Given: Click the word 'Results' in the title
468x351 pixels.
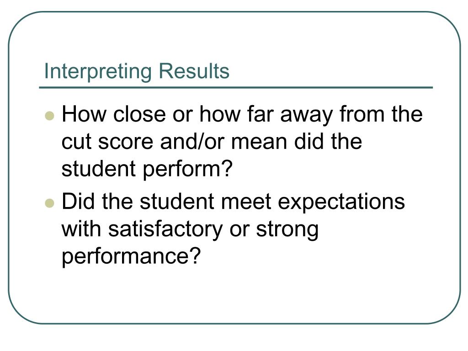Looking at the screenshot, I should (194, 71).
